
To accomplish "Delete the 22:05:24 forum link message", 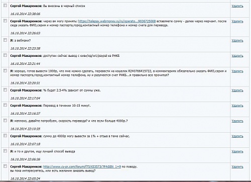I will pos(237,167).
